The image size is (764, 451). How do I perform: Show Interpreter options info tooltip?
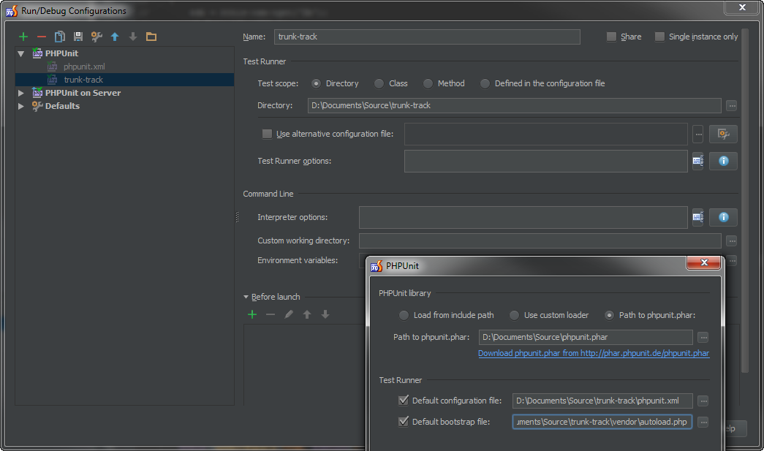pos(723,217)
